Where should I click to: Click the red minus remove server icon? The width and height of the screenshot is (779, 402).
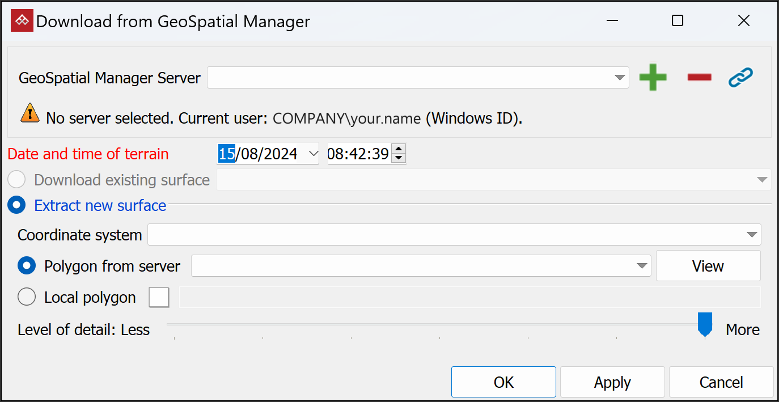(x=699, y=78)
